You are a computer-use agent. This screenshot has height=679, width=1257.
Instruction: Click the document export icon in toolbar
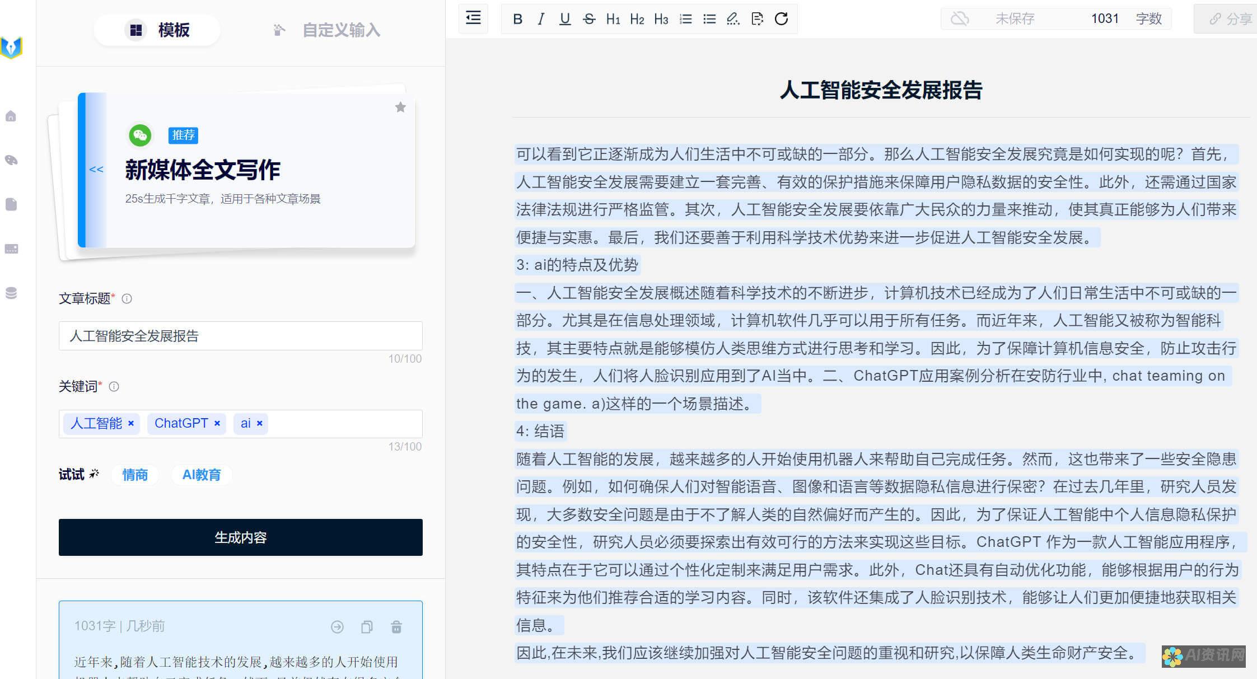[x=757, y=19]
